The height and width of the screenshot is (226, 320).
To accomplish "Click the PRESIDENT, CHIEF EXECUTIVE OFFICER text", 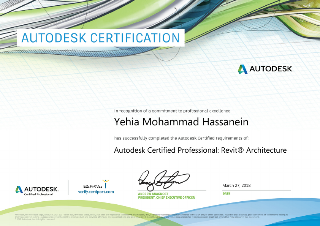I will pos(166,198).
